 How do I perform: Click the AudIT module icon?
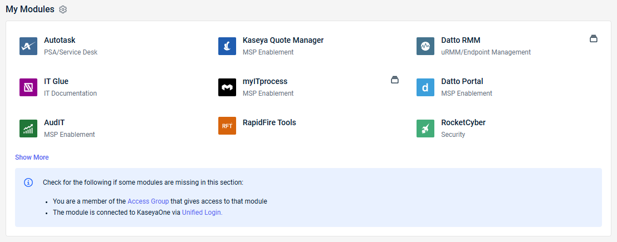tap(28, 129)
